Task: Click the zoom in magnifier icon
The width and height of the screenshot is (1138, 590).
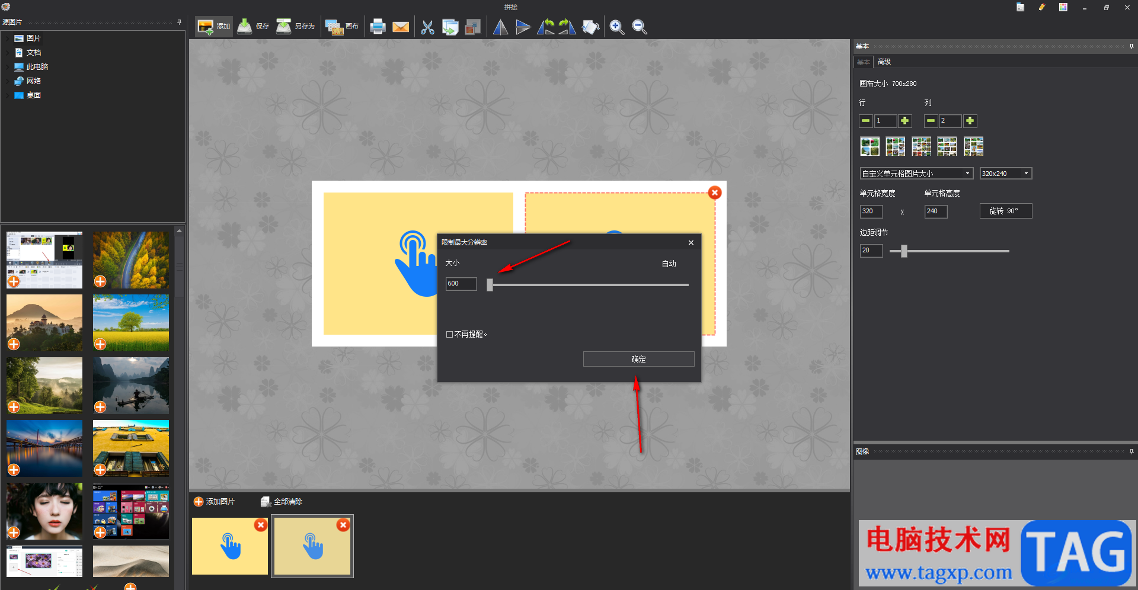Action: click(x=617, y=27)
